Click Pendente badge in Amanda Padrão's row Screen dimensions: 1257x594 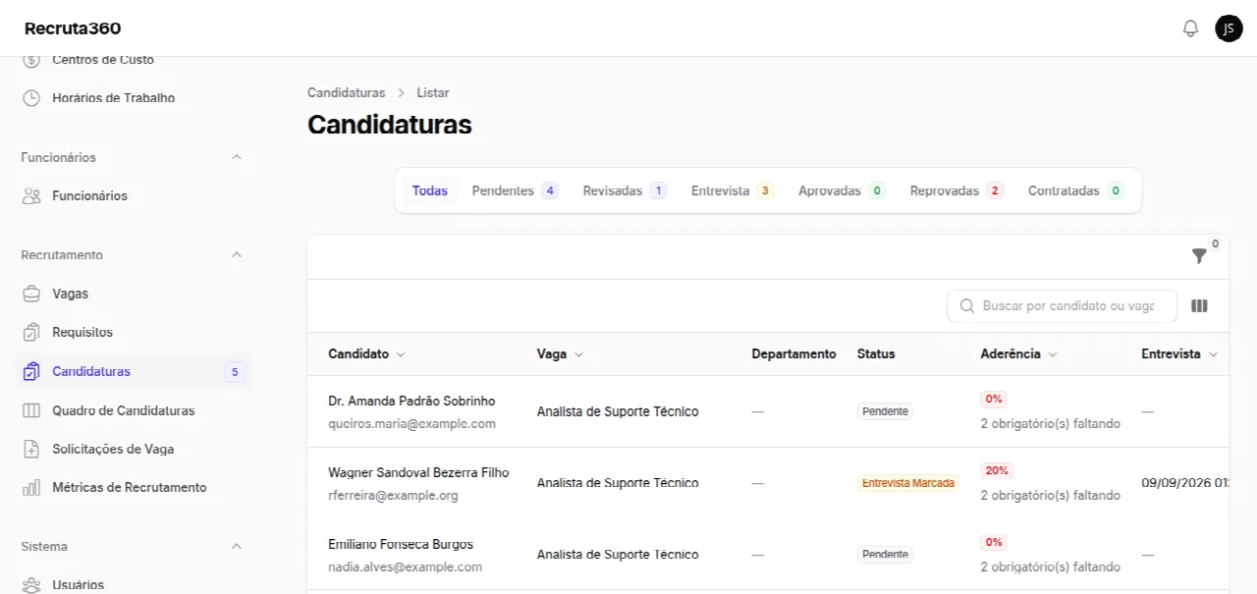[x=885, y=411]
